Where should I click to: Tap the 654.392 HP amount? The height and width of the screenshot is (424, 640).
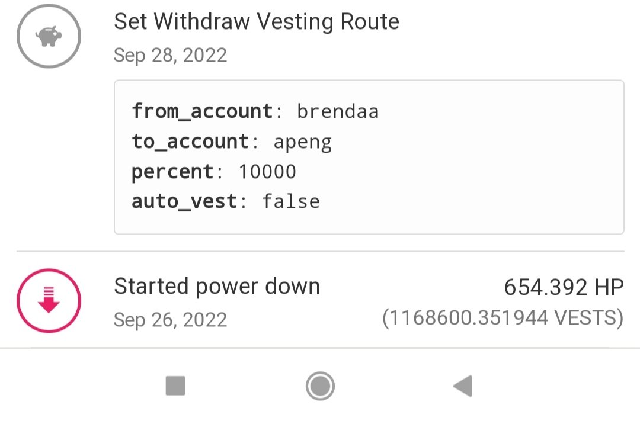(x=564, y=287)
